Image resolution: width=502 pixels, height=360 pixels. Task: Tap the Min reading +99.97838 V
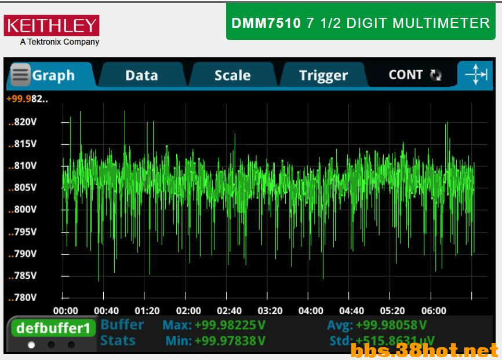tap(230, 340)
